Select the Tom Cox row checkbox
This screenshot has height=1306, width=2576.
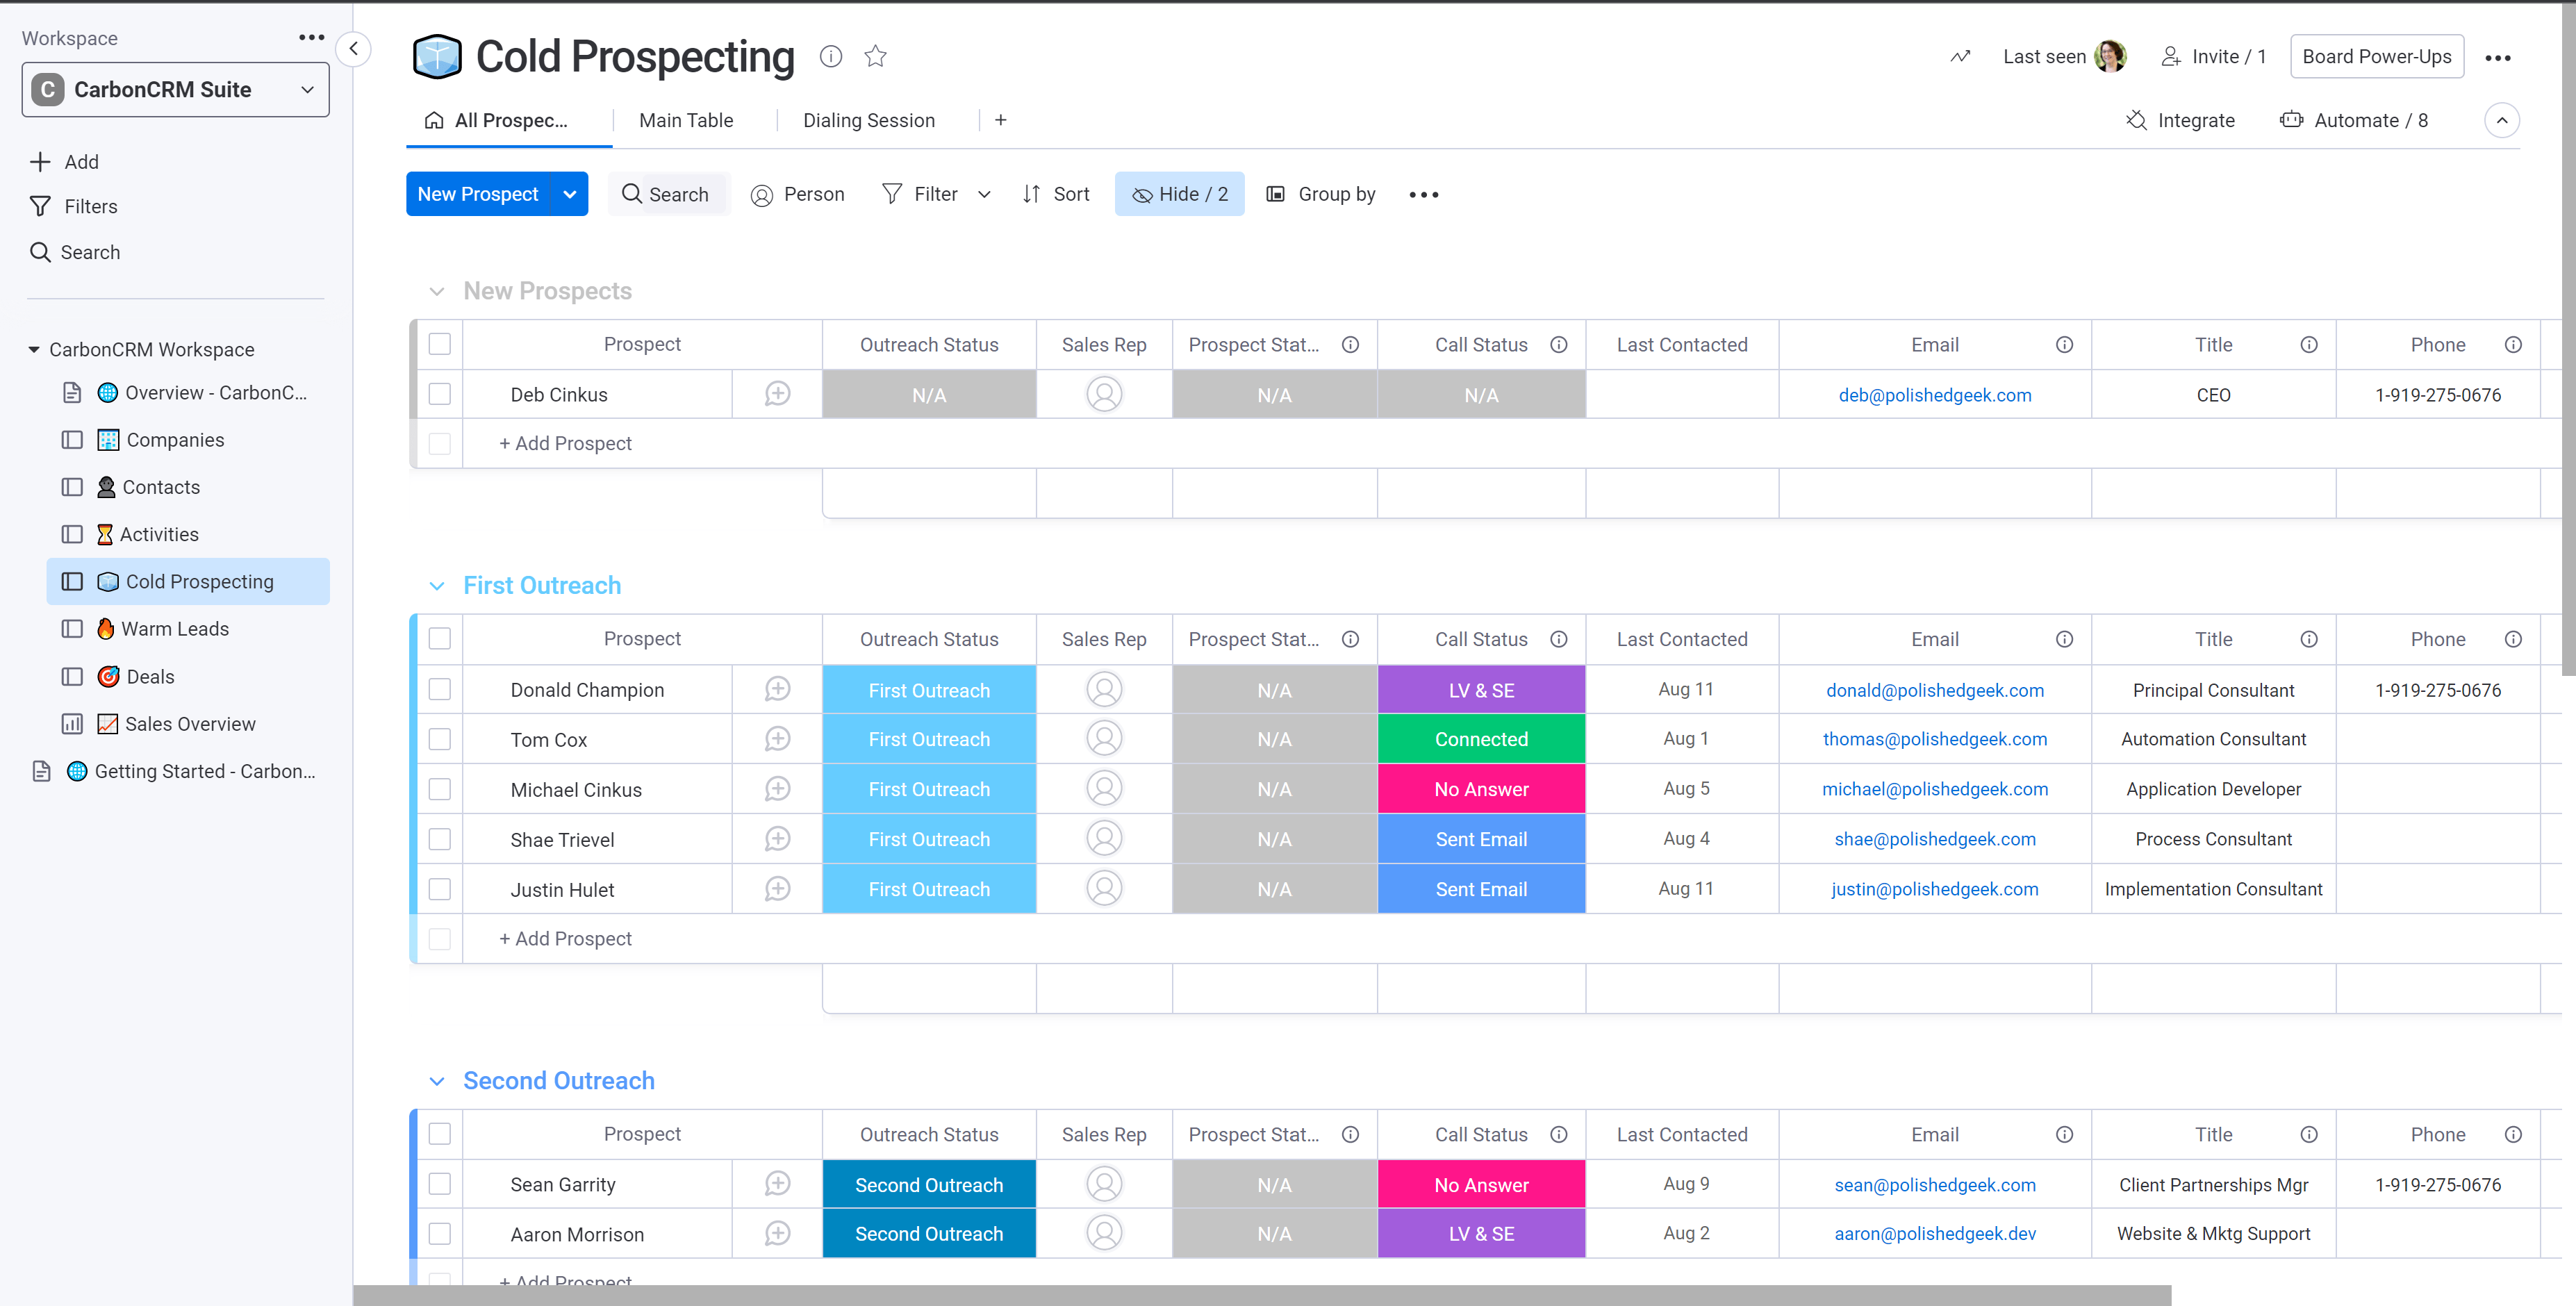click(x=440, y=739)
